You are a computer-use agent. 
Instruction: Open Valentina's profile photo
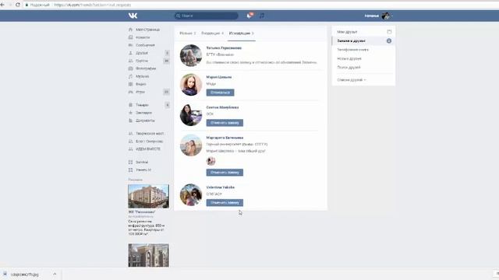point(191,195)
